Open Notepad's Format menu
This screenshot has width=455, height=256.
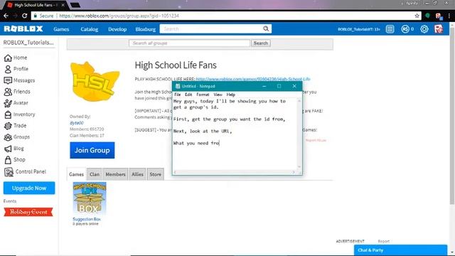pyautogui.click(x=203, y=95)
